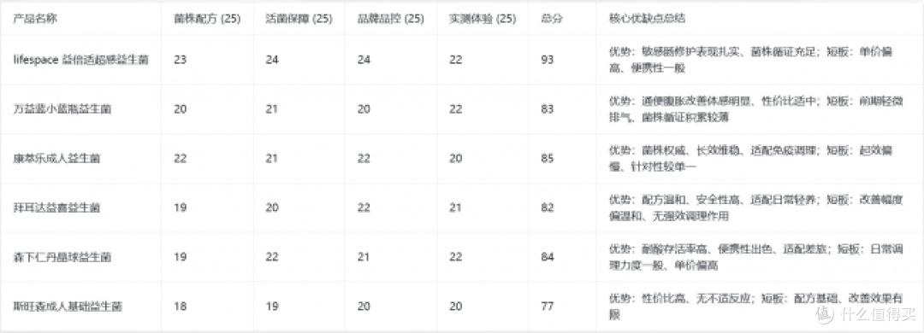Click the 万益蓝小蓝瓶益生菌 product name
Screen dimensions: 924x333
coord(62,108)
